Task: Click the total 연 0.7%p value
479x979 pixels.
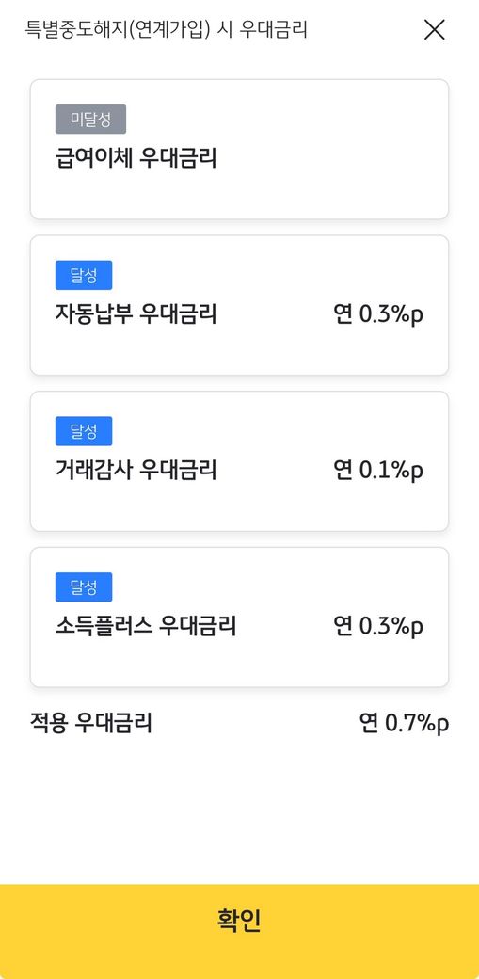Action: click(x=404, y=724)
